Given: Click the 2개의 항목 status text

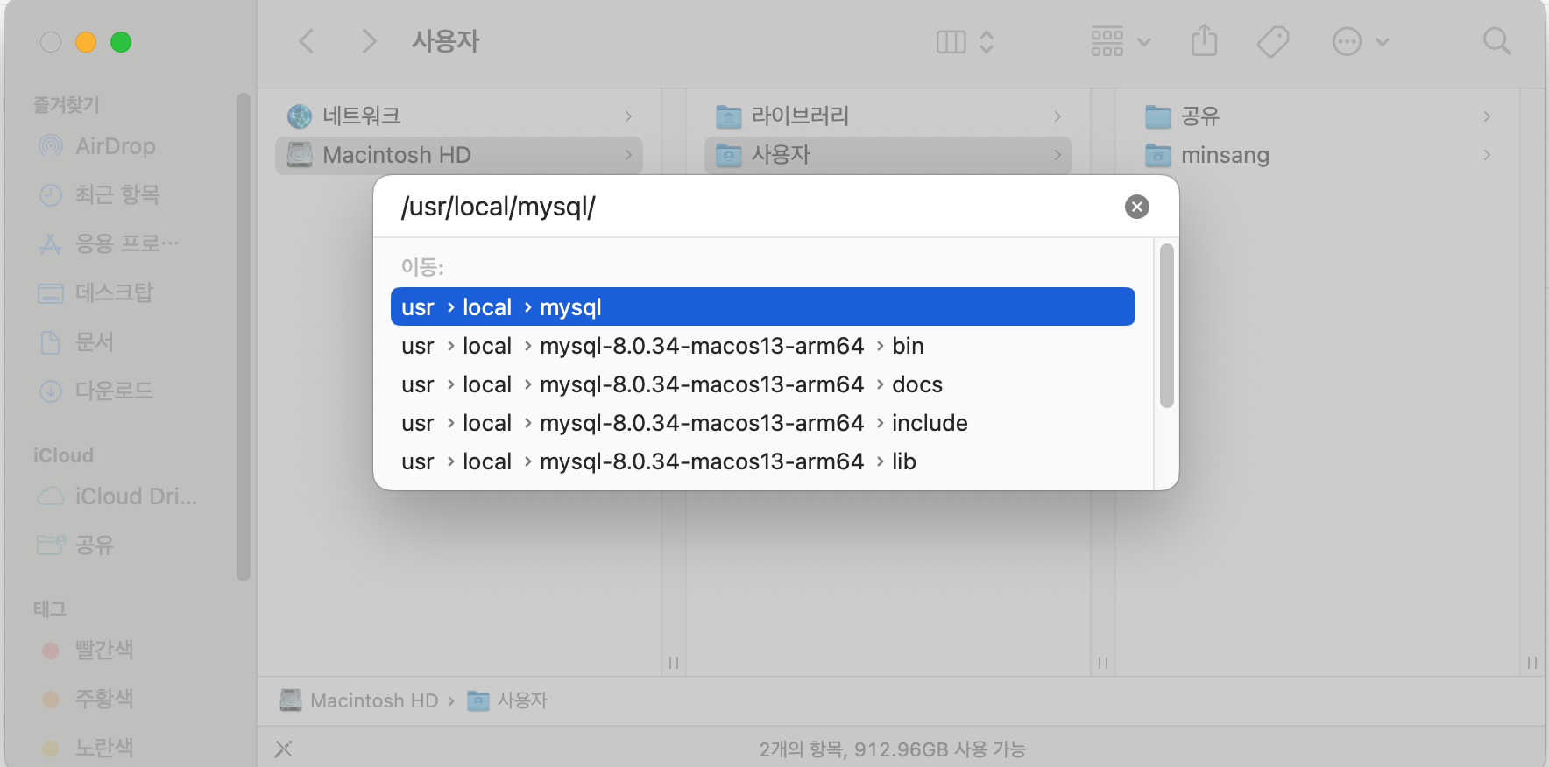Looking at the screenshot, I should tap(892, 749).
